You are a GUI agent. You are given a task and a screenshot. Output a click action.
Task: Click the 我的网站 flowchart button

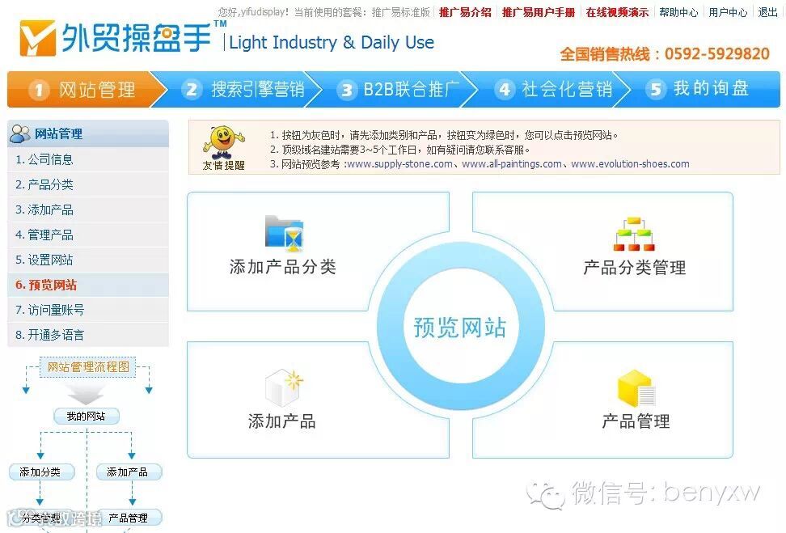point(87,417)
